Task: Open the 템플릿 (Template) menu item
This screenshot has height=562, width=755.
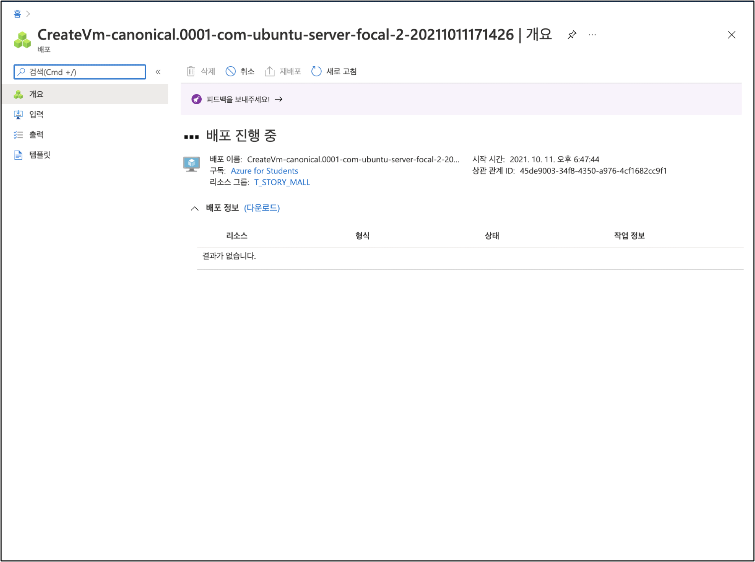Action: point(40,155)
